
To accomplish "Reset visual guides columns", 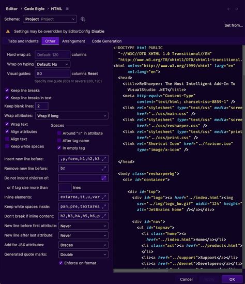I will (x=93, y=74).
